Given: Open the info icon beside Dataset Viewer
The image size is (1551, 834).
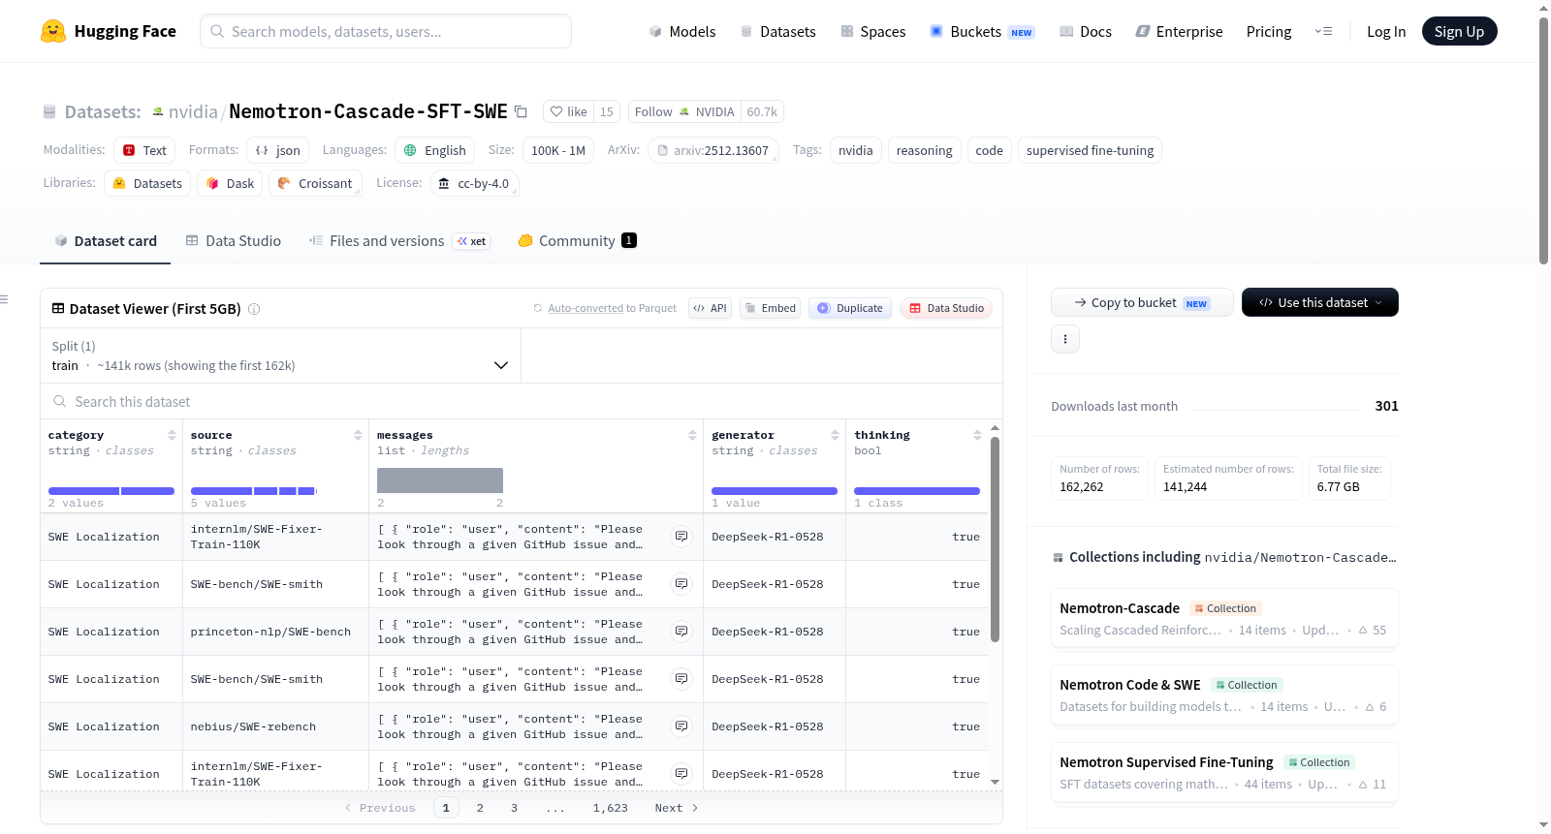Looking at the screenshot, I should tap(254, 309).
